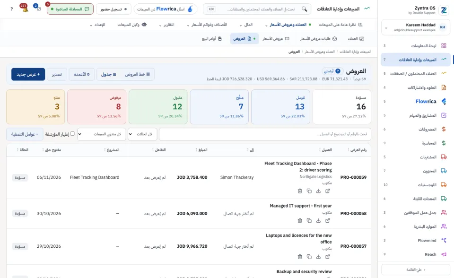Click the global search box in header

[x=257, y=9]
